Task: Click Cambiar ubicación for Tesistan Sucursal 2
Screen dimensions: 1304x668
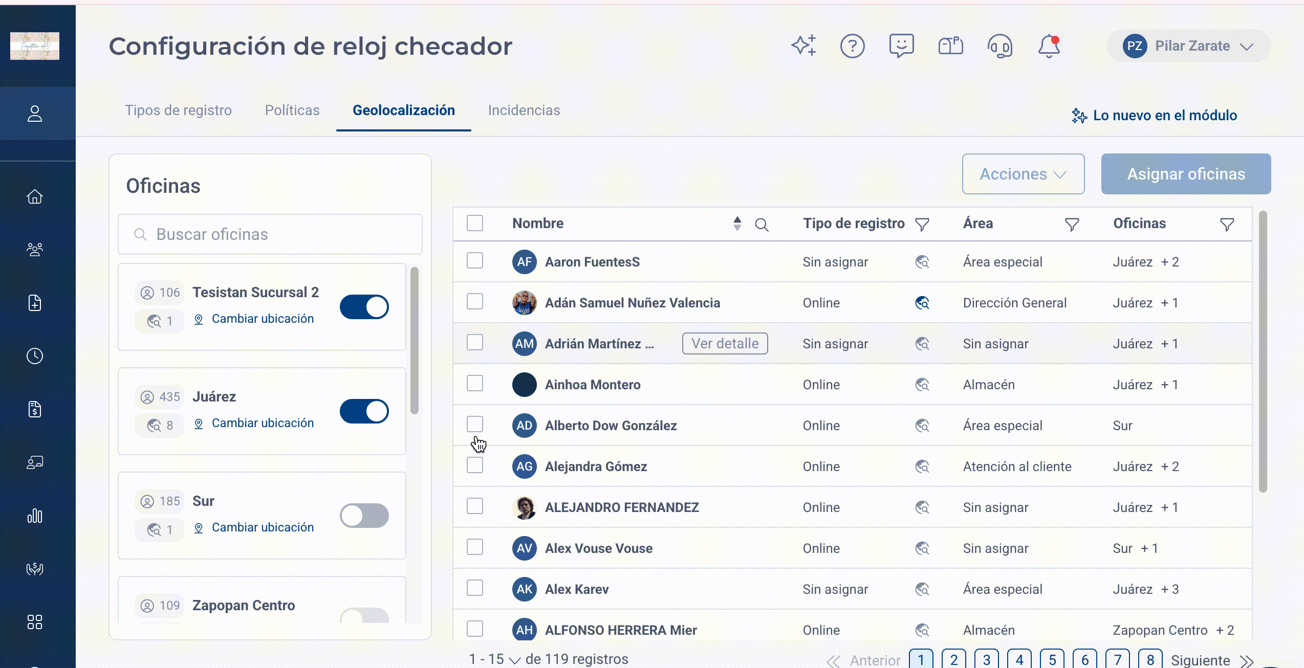Action: [x=254, y=319]
